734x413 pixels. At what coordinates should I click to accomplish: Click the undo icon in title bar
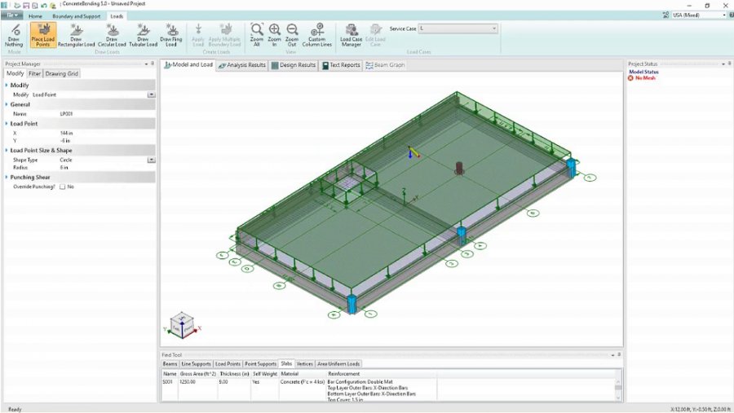[43, 5]
